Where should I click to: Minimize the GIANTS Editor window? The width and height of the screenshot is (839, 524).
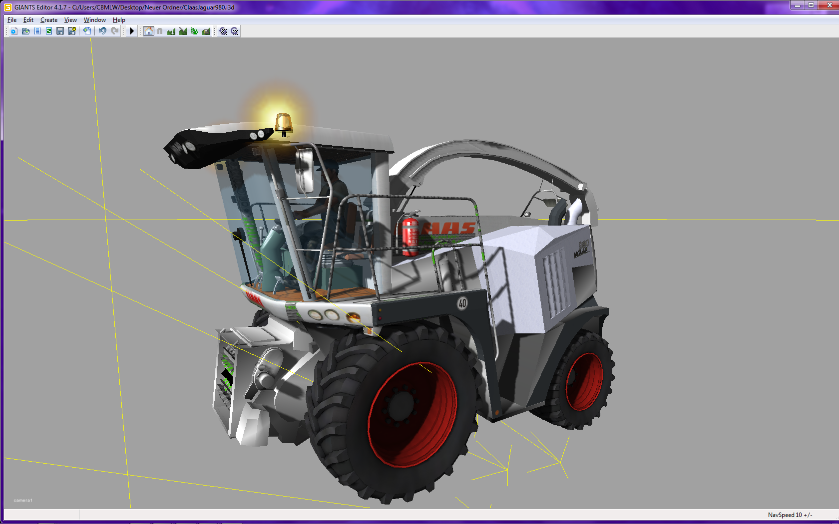798,5
